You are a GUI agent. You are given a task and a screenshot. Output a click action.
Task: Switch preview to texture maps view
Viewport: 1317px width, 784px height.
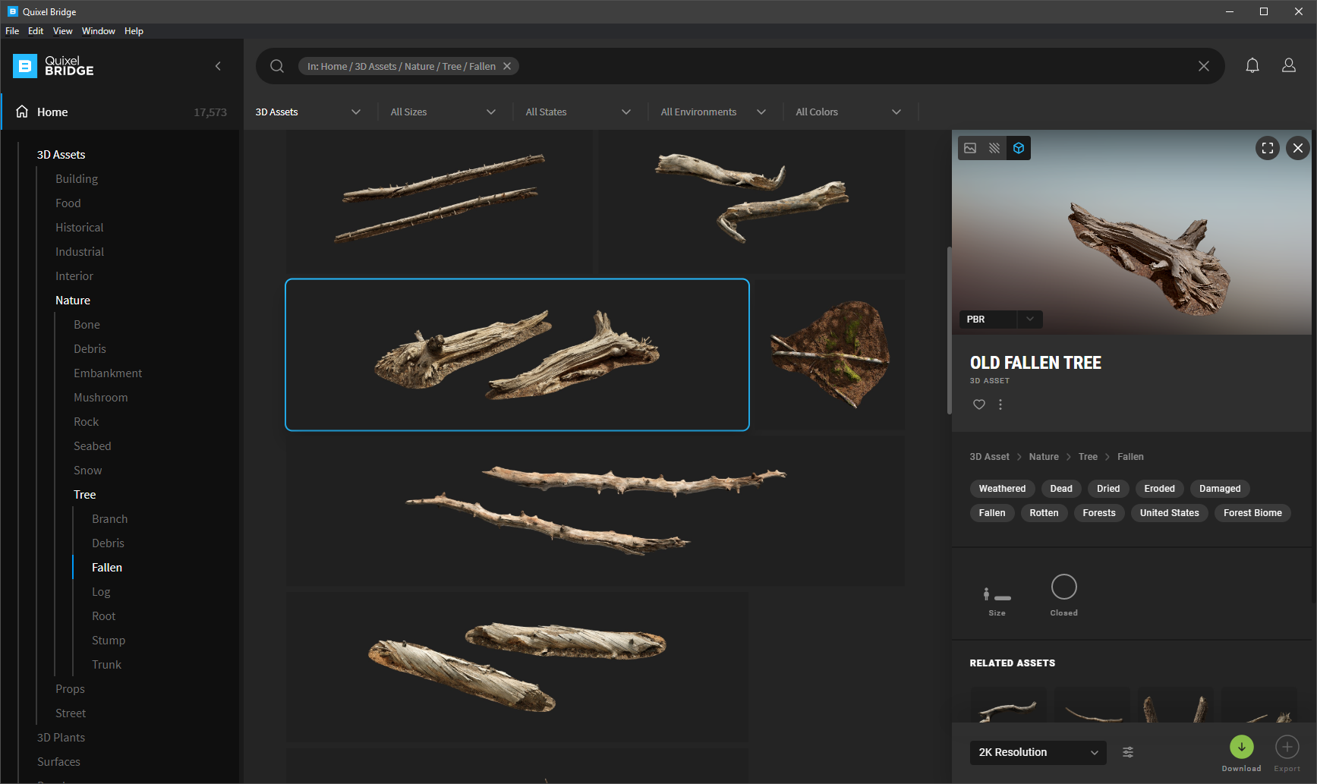tap(994, 148)
